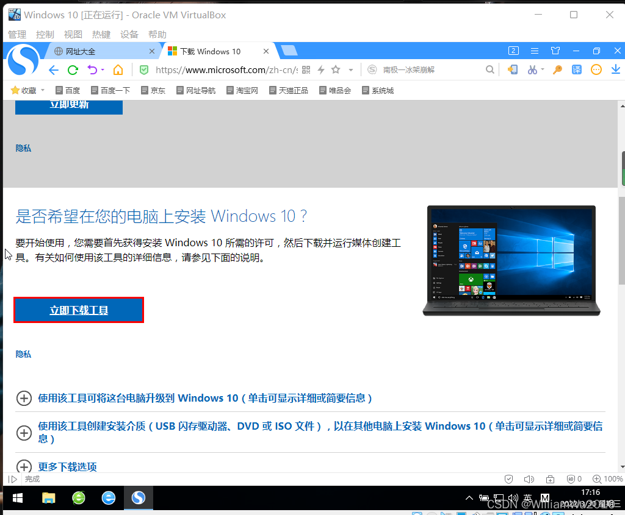Open 天猫正品 bookmark
Screen dimensions: 625x515
289,90
